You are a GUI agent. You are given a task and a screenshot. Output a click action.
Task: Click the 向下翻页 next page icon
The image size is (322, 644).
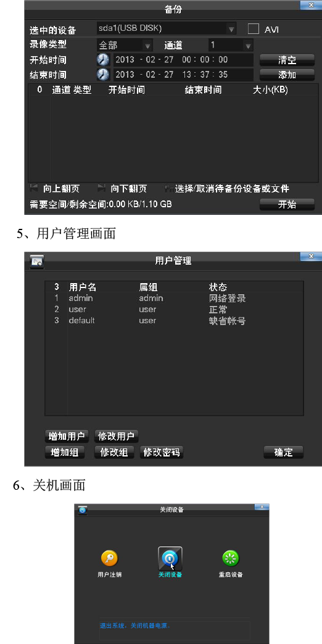click(101, 189)
